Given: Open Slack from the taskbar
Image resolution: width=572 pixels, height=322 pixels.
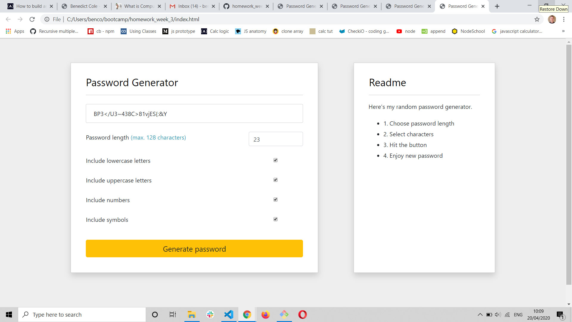Looking at the screenshot, I should point(210,315).
